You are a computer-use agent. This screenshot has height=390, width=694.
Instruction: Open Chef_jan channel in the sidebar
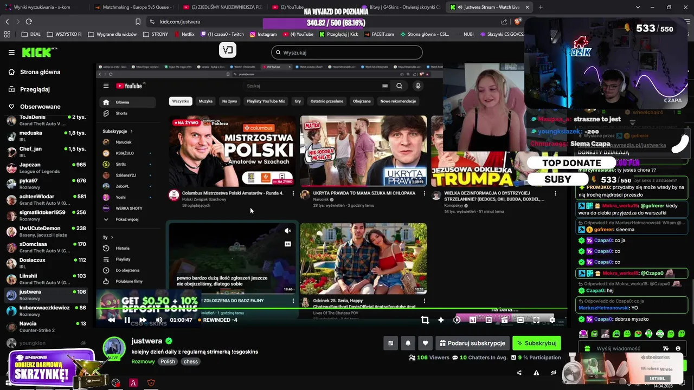(46, 152)
